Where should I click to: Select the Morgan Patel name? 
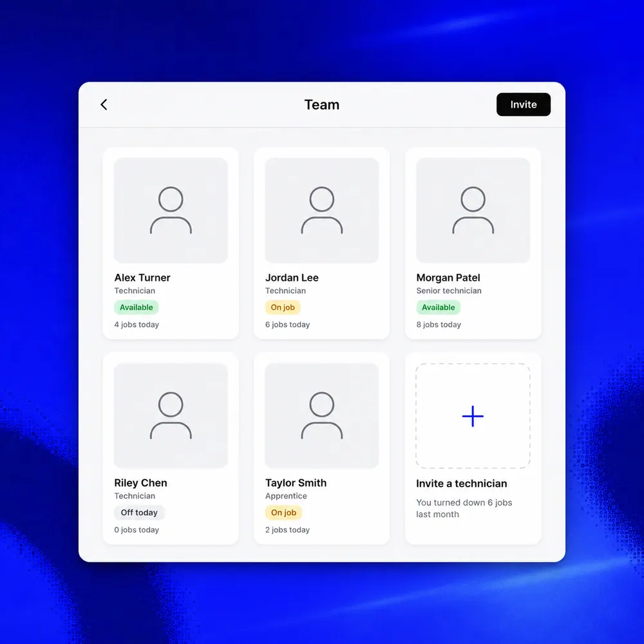click(448, 278)
